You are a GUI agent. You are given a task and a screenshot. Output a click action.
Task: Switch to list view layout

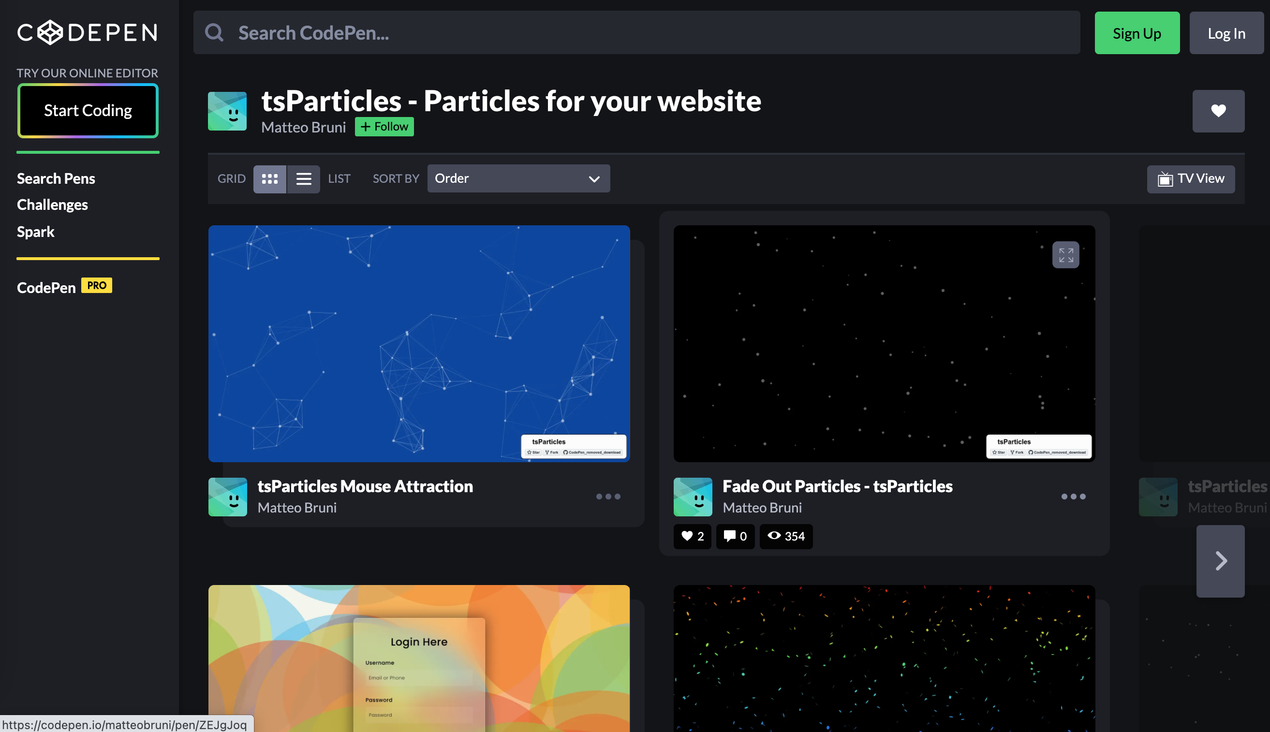click(x=304, y=179)
